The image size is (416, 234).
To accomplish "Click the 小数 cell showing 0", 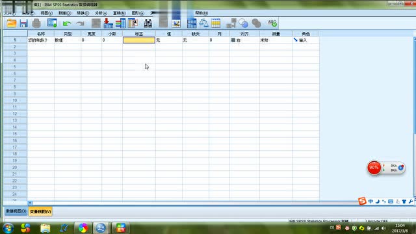I will 112,40.
